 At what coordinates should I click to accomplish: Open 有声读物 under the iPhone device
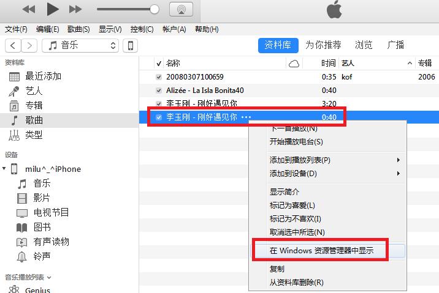click(52, 242)
